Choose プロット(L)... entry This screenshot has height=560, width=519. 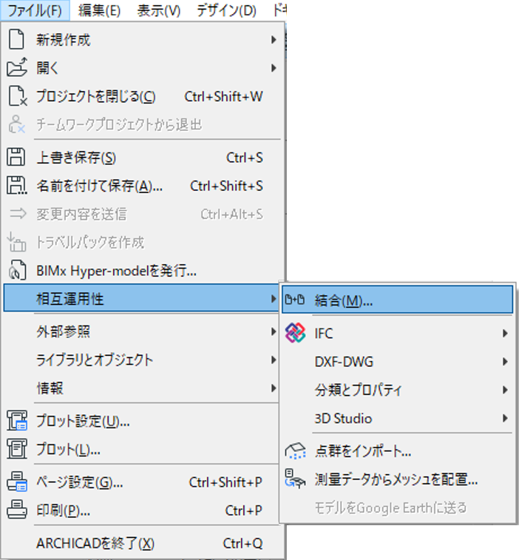pyautogui.click(x=143, y=449)
